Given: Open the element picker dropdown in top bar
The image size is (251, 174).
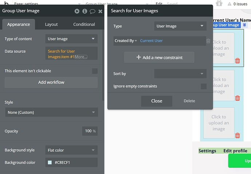Looking at the screenshot, I should [117, 4].
